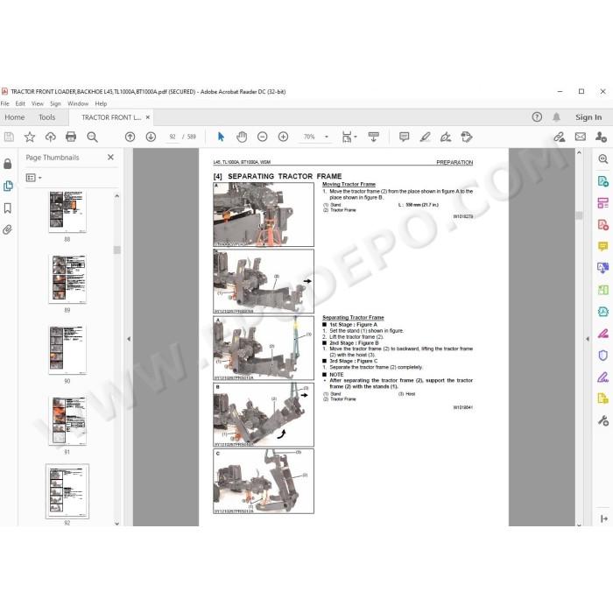Expand the right pane with bottom arrow

pyautogui.click(x=604, y=518)
